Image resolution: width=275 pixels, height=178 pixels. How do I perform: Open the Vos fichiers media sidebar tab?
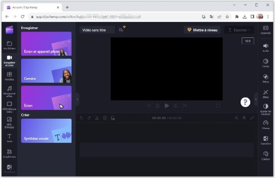pyautogui.click(x=9, y=45)
